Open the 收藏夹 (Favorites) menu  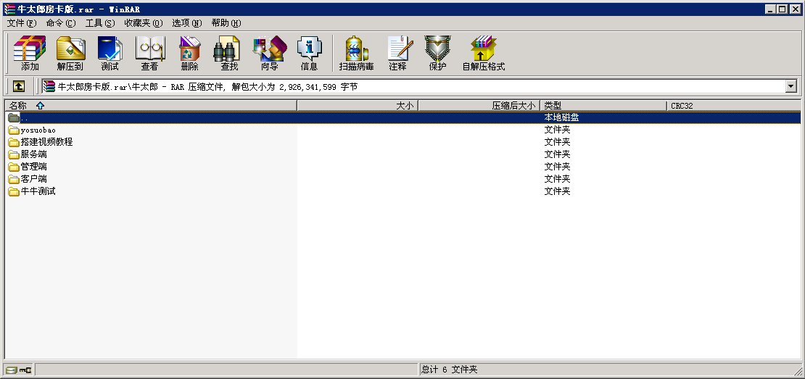pyautogui.click(x=143, y=23)
